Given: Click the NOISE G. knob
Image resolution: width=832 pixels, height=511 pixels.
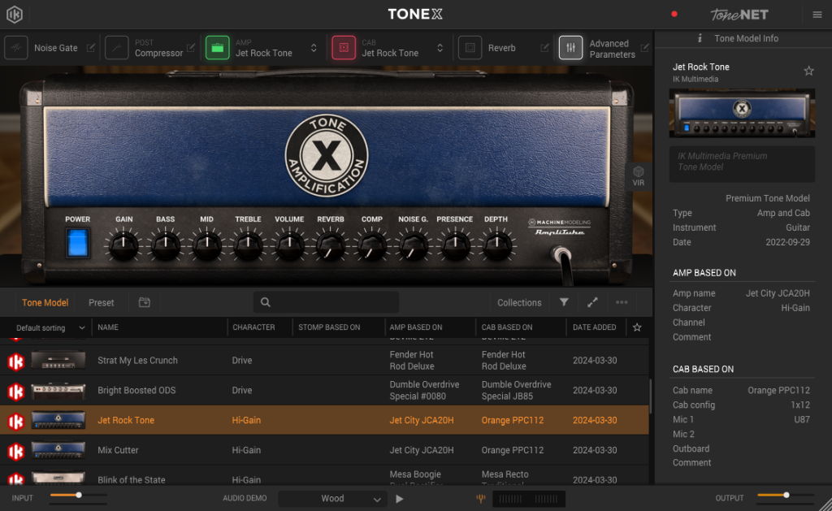Looking at the screenshot, I should click(x=414, y=245).
